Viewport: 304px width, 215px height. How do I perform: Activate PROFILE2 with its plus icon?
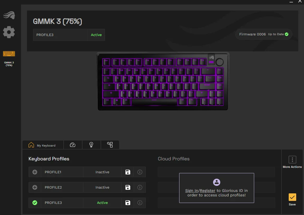pyautogui.click(x=35, y=187)
